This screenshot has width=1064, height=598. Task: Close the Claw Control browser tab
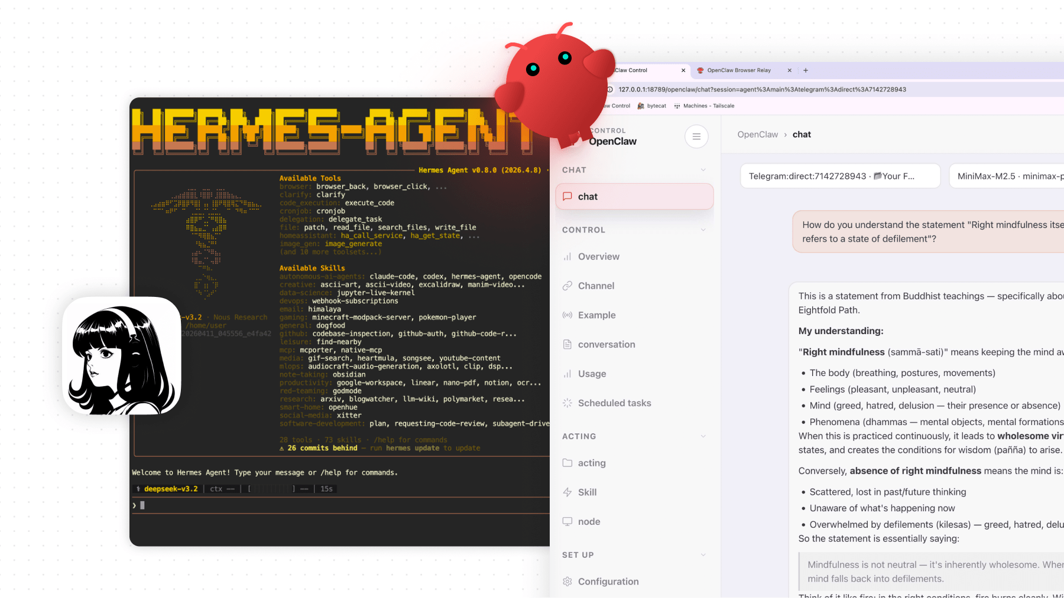[683, 70]
